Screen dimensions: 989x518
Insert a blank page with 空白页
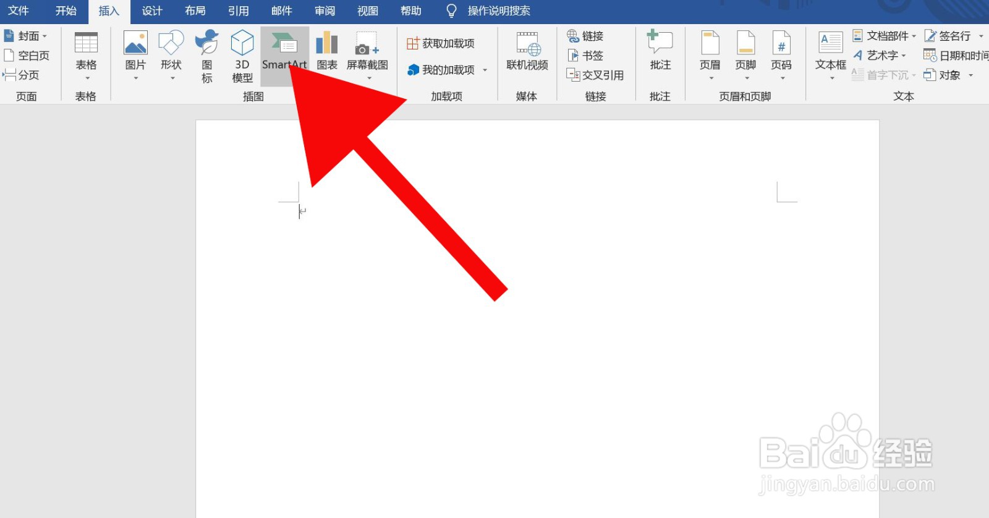tap(27, 56)
